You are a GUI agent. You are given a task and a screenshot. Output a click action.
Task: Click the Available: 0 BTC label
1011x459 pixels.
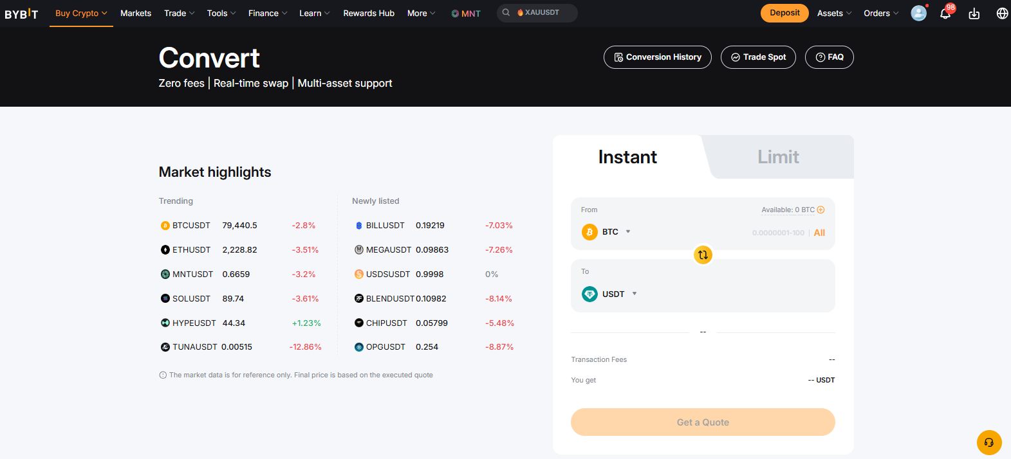point(788,210)
